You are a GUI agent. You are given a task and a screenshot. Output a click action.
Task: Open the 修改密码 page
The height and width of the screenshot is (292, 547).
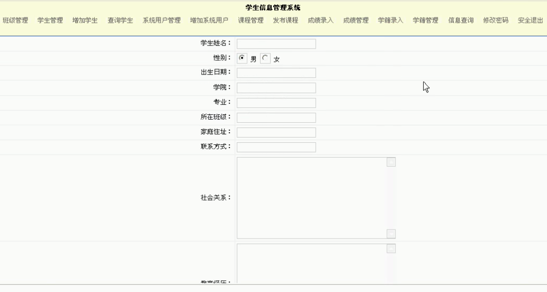pyautogui.click(x=496, y=20)
